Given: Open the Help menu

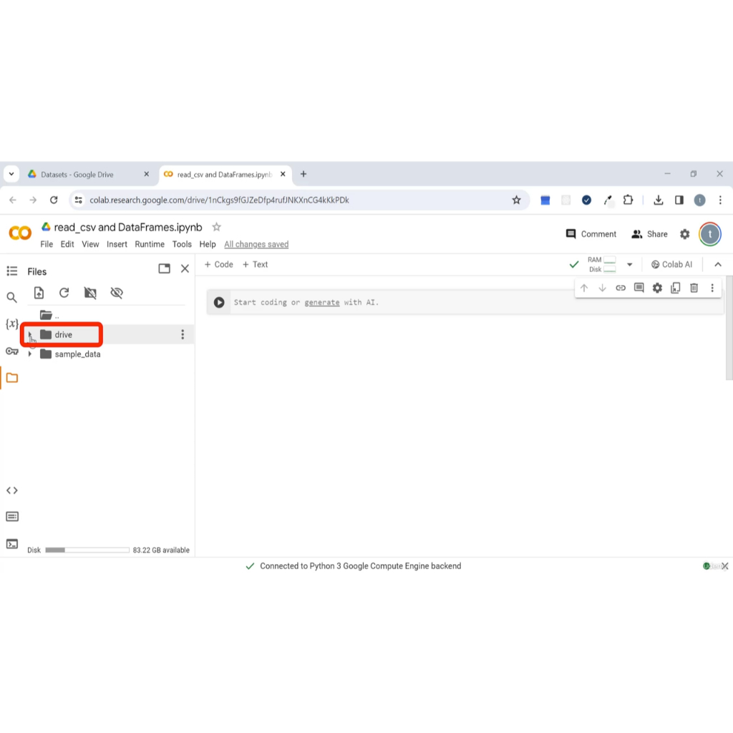Looking at the screenshot, I should 208,245.
